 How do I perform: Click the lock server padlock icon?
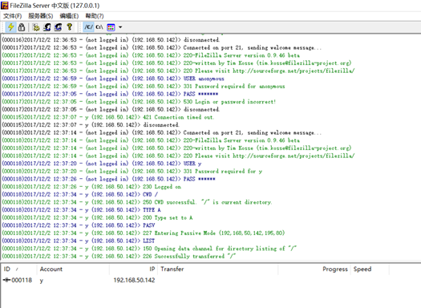coord(22,27)
